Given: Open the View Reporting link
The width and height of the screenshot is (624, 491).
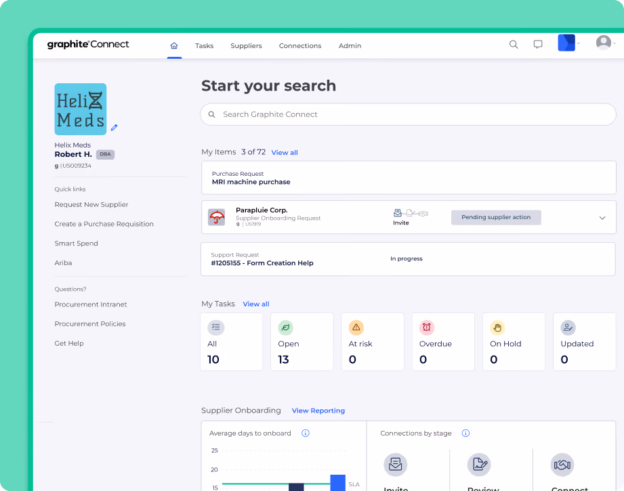Looking at the screenshot, I should pos(318,411).
